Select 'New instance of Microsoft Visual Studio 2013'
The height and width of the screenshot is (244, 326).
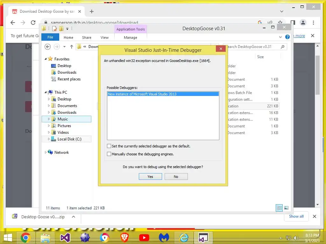163,94
